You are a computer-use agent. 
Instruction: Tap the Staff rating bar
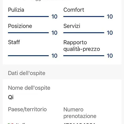(28, 56)
